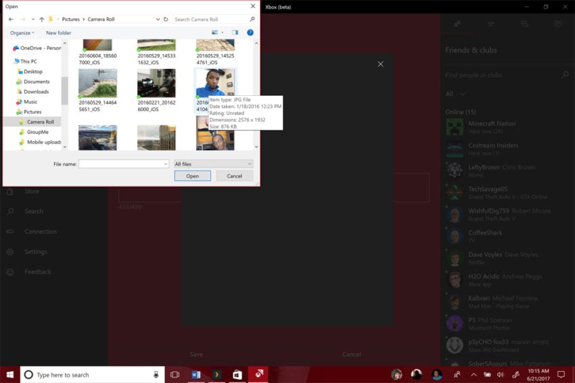575x383 pixels.
Task: Show hidden system tray icons
Action: pos(474,375)
